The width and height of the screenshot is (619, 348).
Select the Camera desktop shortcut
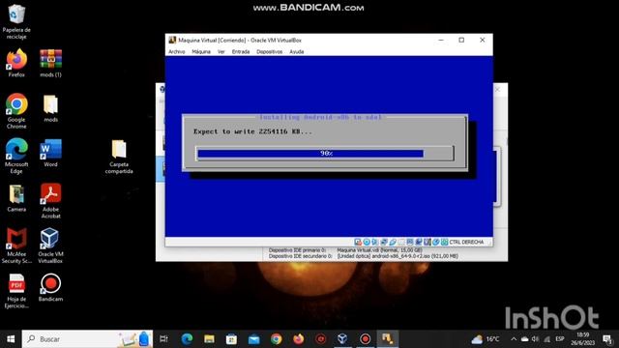point(16,197)
